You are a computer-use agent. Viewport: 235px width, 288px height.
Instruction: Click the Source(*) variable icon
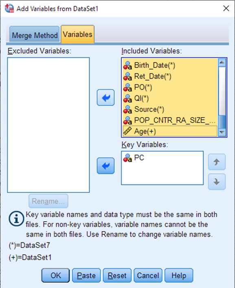[127, 110]
